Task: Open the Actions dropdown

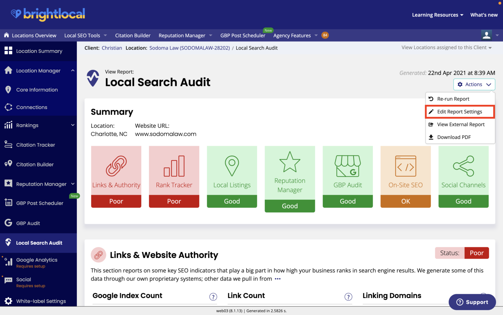Action: pyautogui.click(x=474, y=84)
